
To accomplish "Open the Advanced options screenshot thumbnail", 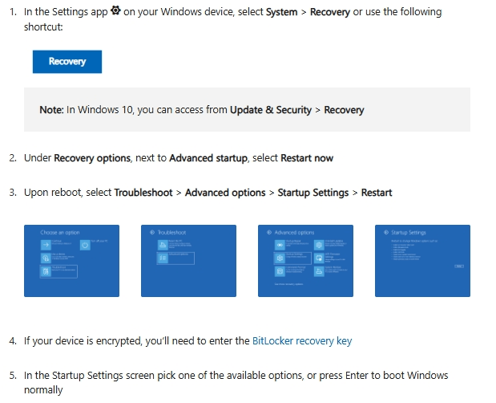I will (x=305, y=261).
